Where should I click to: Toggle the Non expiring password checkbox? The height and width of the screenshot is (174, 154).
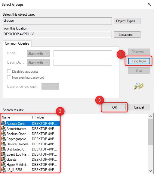pos(9,77)
